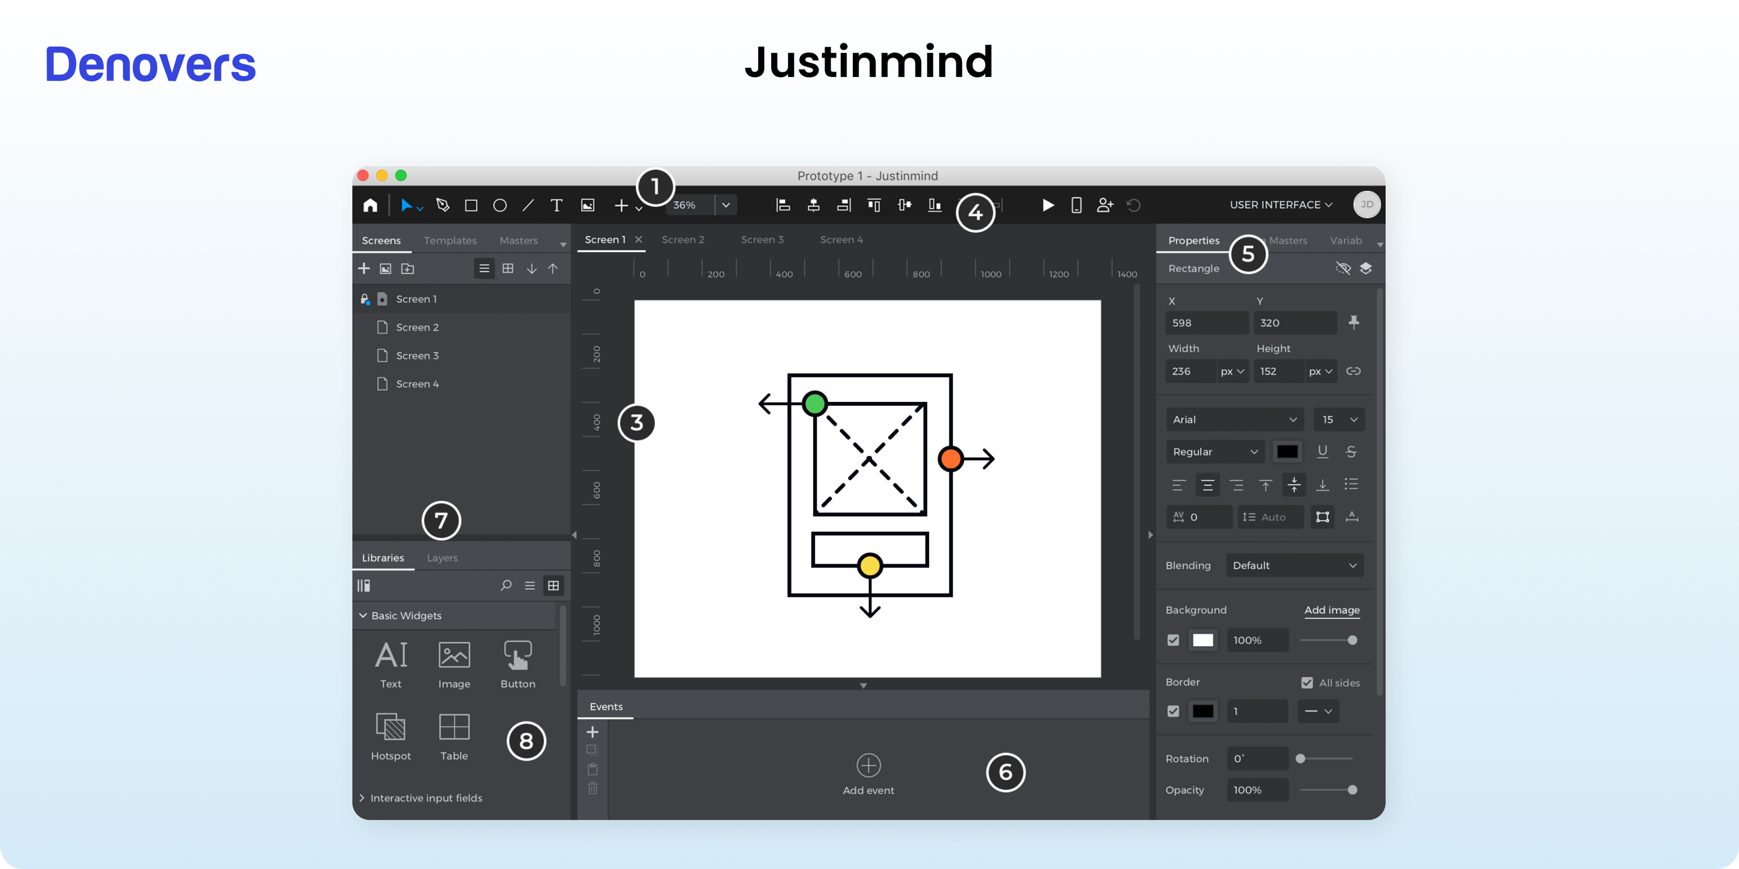Select the Pen tool

[x=443, y=205]
